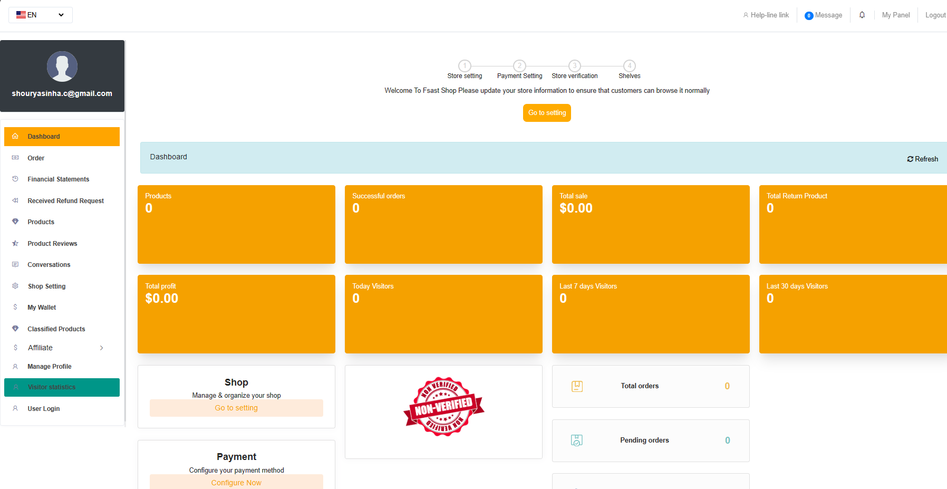Click the blue message count badge
This screenshot has width=947, height=489.
[808, 16]
